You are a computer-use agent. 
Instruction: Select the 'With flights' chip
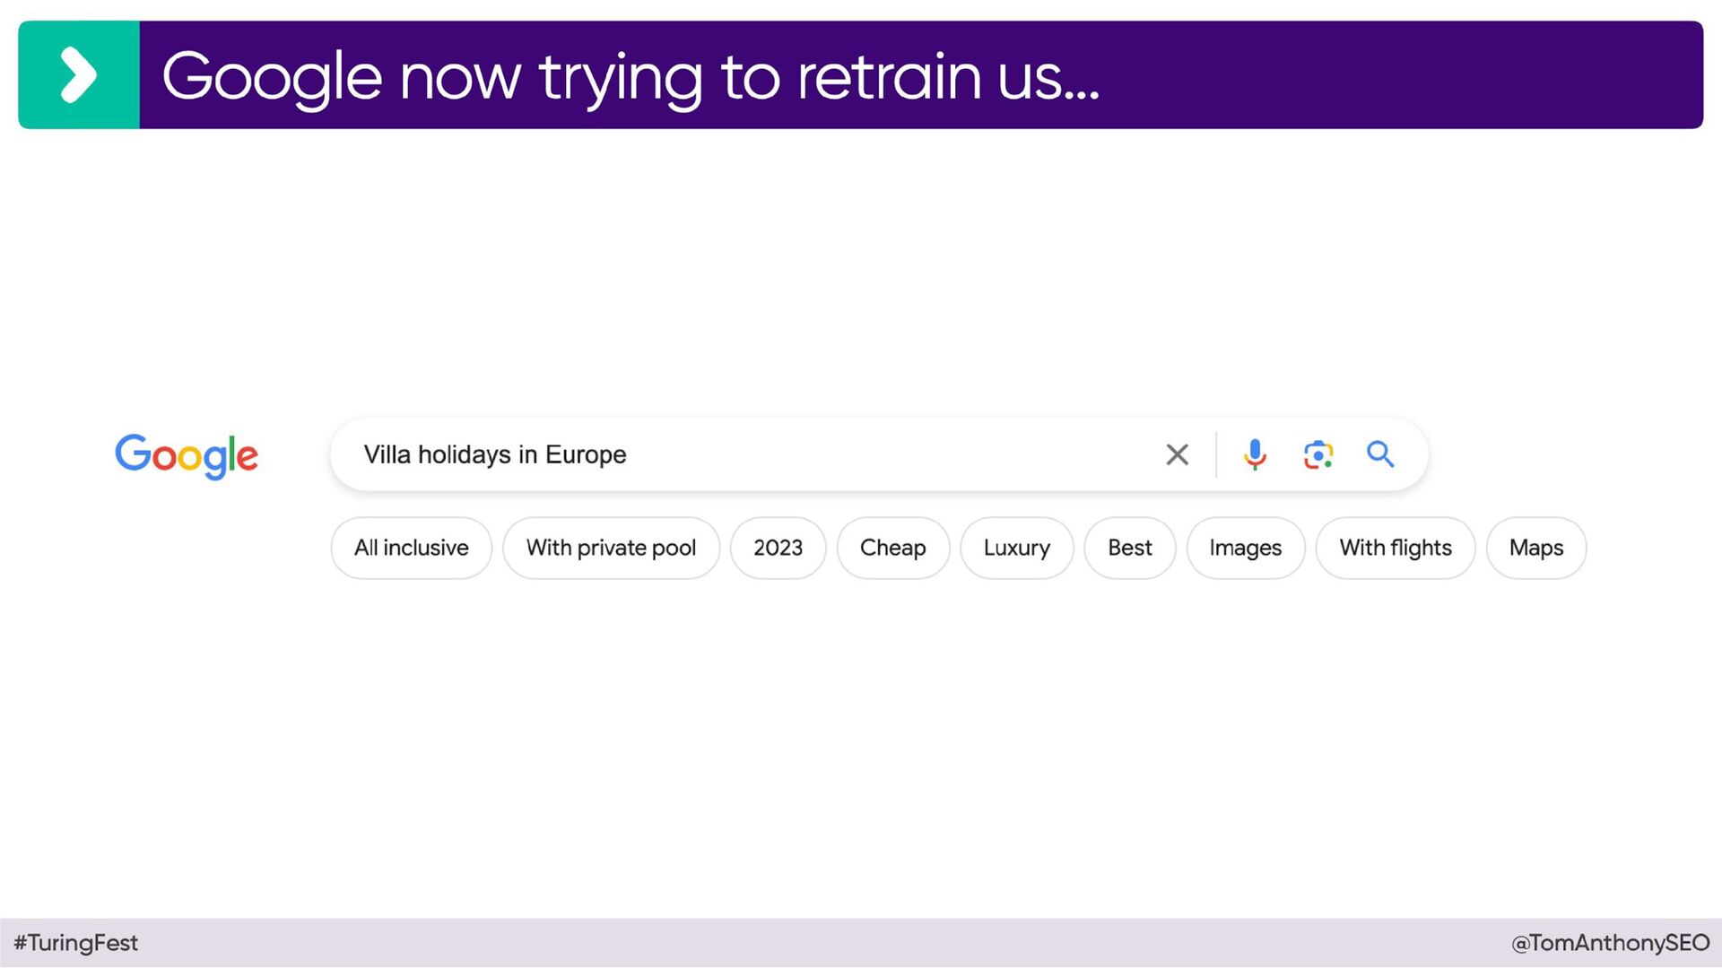(x=1395, y=548)
